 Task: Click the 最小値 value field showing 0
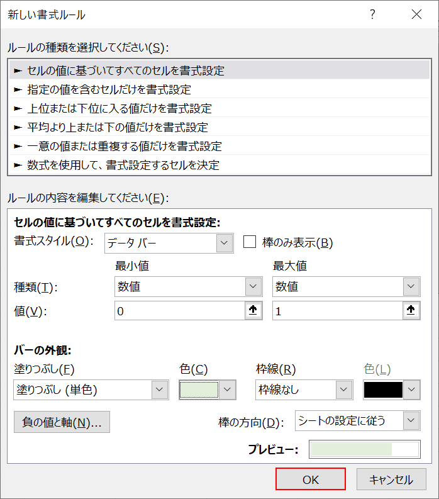pos(180,311)
